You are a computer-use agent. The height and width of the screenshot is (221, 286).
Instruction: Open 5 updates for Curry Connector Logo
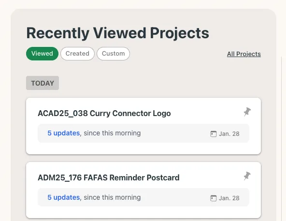[x=64, y=133]
